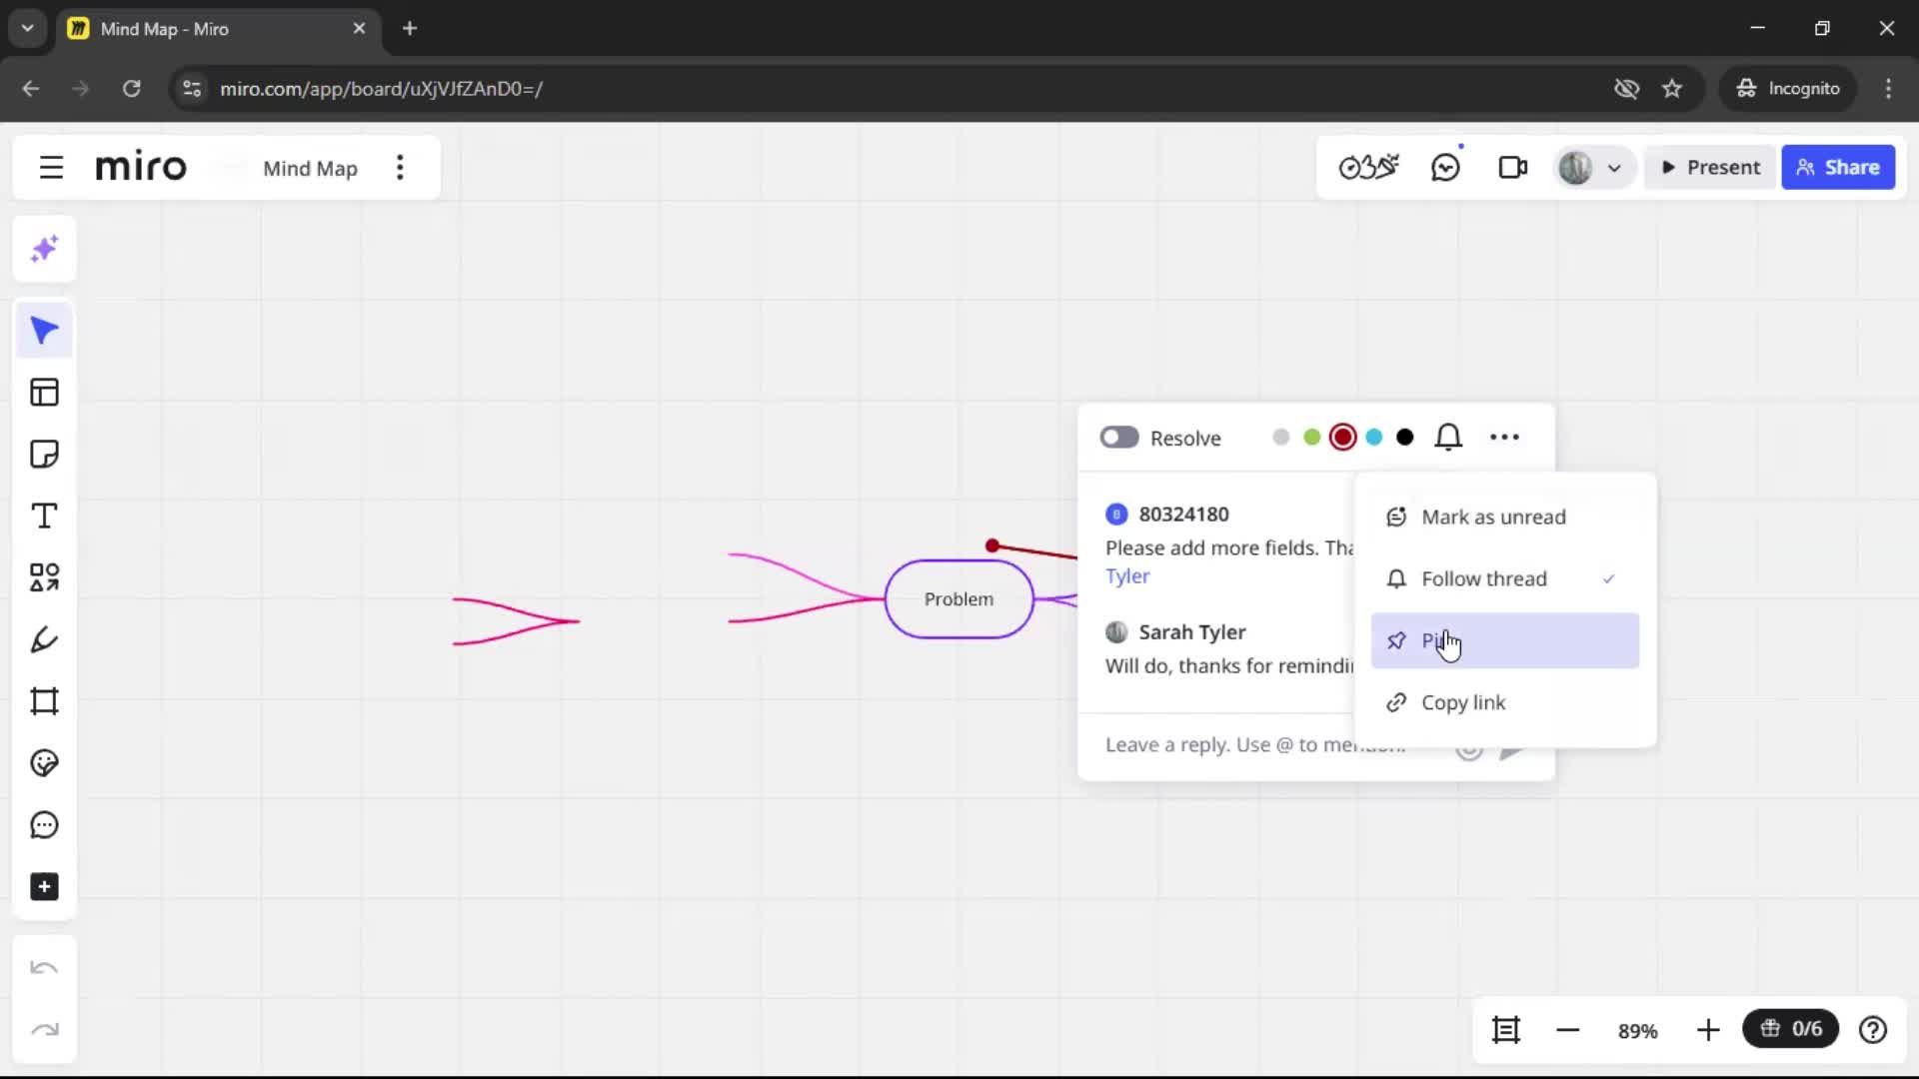
Task: Click the Share button
Action: tap(1838, 168)
